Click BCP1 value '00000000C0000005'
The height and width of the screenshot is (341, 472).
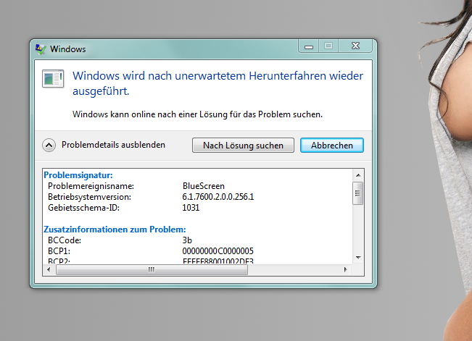tap(218, 251)
